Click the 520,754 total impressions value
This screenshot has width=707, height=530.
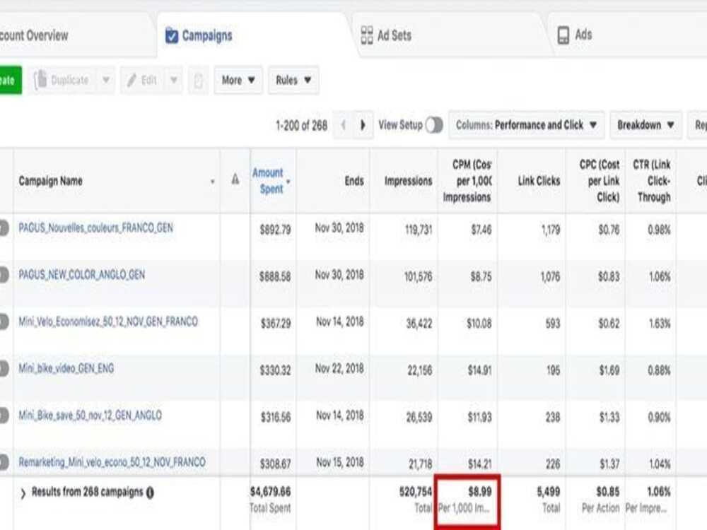(415, 492)
